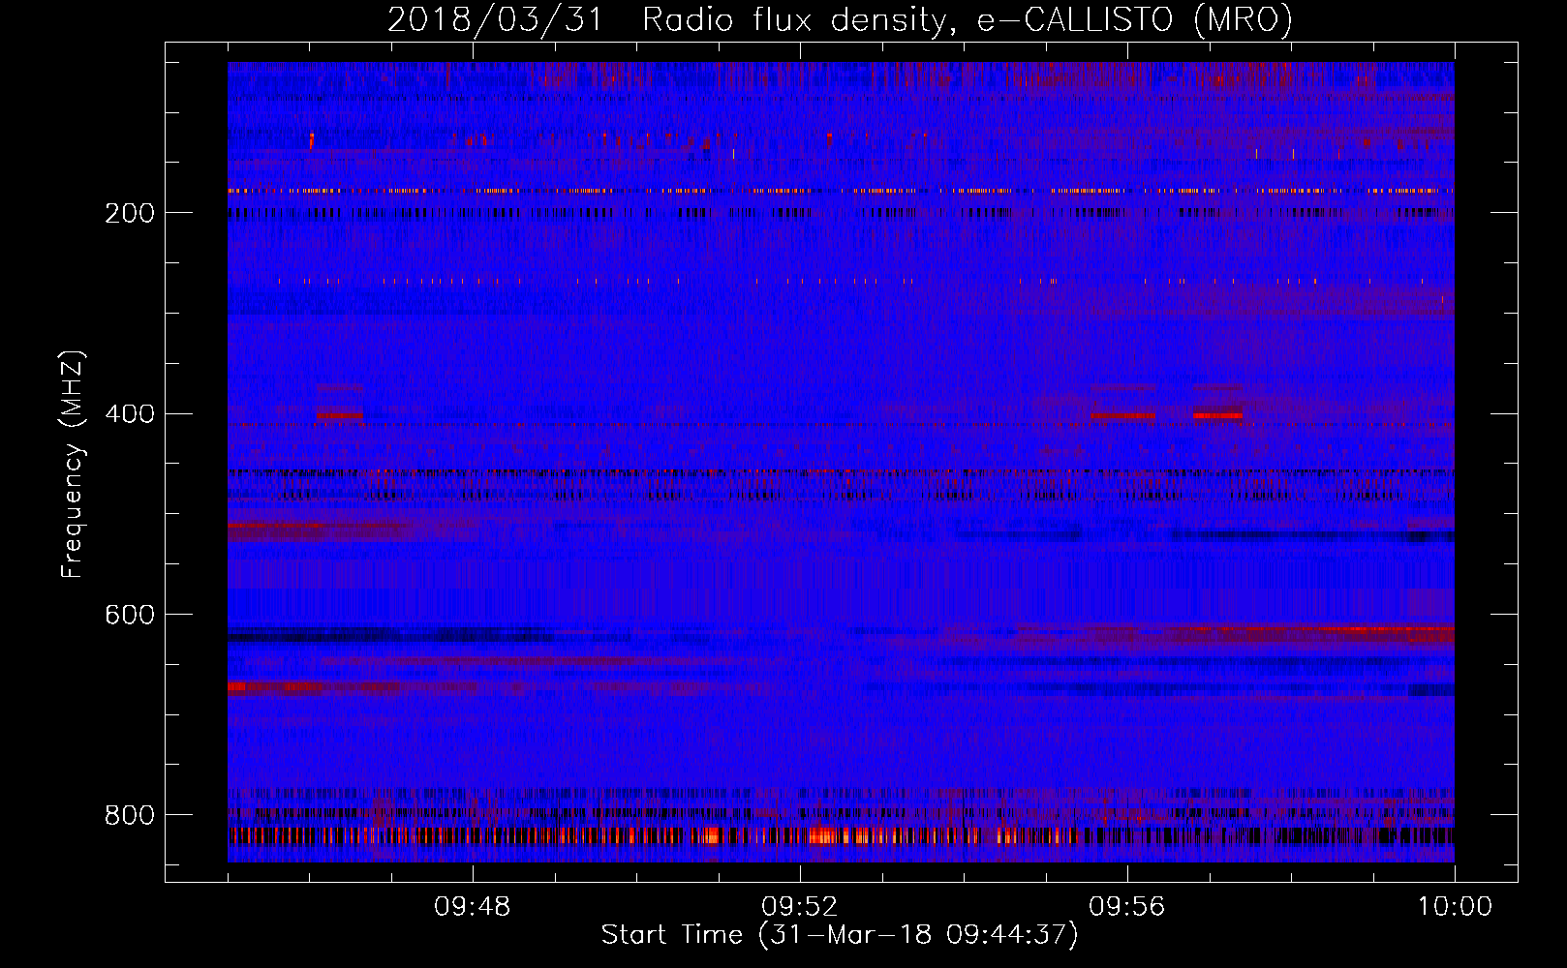Click the 09:52 time tick label
Screen dimensions: 1567x968
pos(800,907)
